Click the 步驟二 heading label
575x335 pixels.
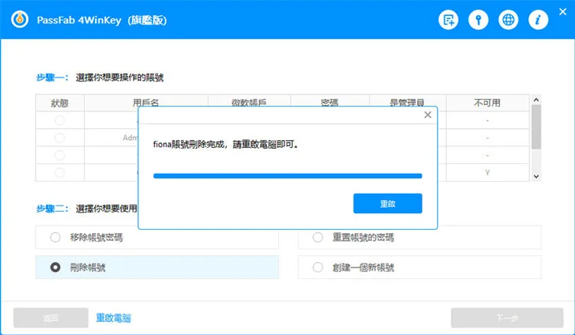[x=52, y=209]
